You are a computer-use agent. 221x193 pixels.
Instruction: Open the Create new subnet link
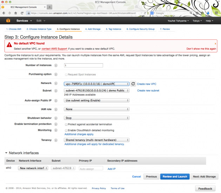148,90
